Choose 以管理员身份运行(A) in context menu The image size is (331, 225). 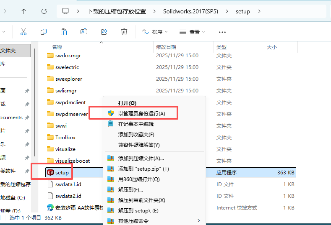tap(142, 114)
